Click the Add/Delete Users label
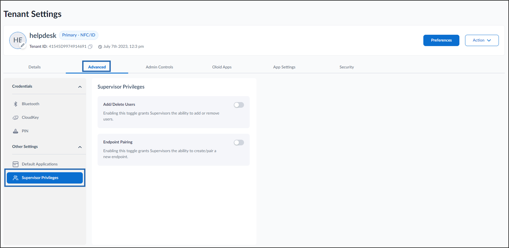This screenshot has height=248, width=509. click(119, 104)
